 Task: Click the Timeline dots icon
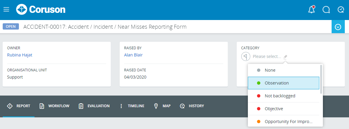point(121,106)
